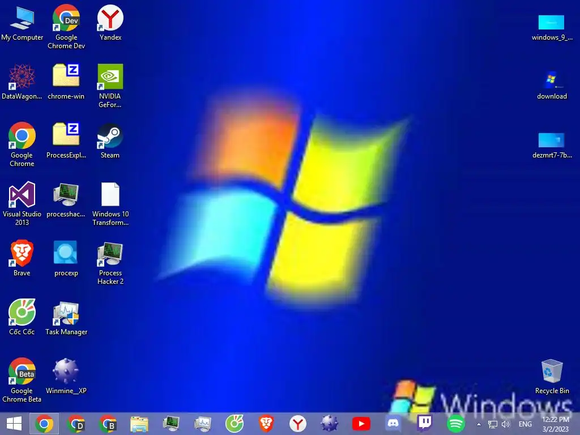The image size is (580, 435).
Task: Open Spotify from the taskbar
Action: pos(456,424)
